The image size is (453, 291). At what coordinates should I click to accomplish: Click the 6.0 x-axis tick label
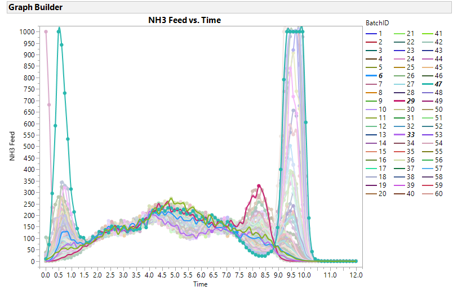tap(201, 275)
